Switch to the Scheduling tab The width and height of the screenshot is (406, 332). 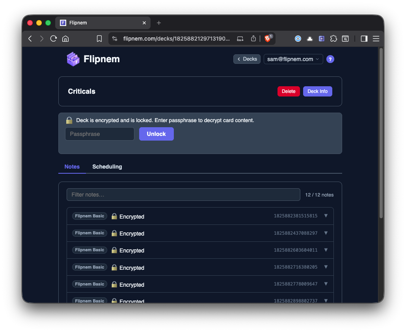coord(107,167)
